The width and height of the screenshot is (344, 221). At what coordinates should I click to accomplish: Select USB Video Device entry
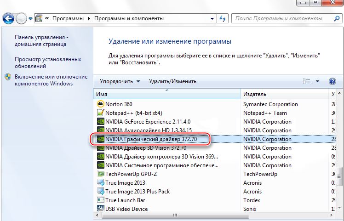pyautogui.click(x=126, y=209)
